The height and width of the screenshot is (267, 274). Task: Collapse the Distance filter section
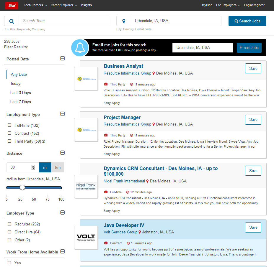62,153
